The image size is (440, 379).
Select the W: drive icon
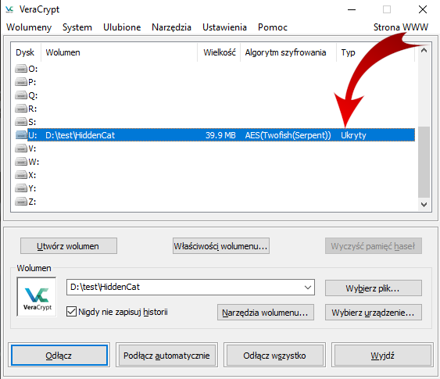click(x=21, y=162)
